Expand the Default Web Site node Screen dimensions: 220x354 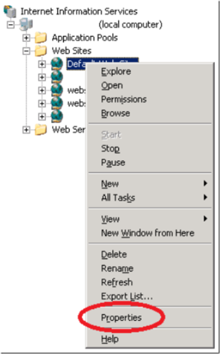42,64
